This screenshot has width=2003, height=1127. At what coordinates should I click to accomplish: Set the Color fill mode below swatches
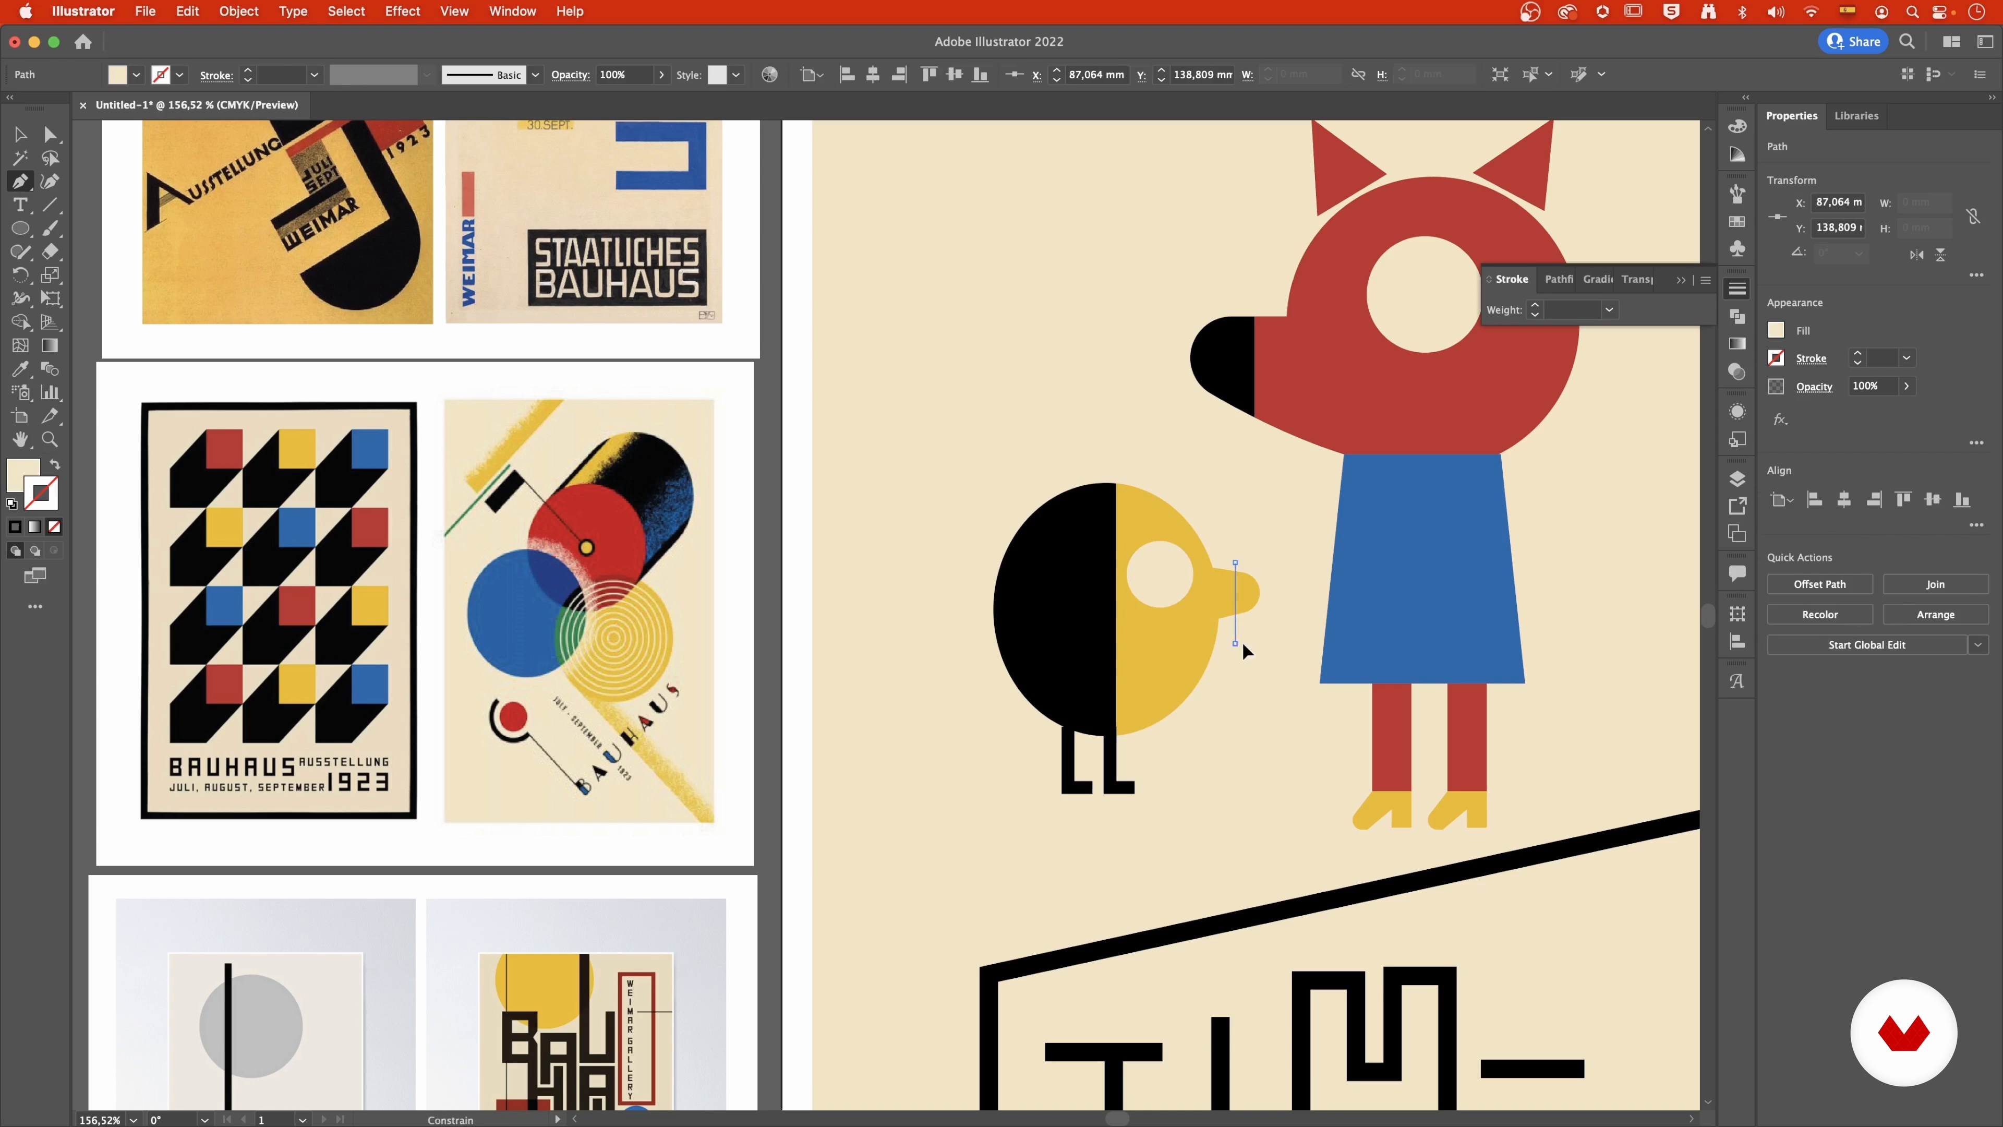[x=15, y=527]
